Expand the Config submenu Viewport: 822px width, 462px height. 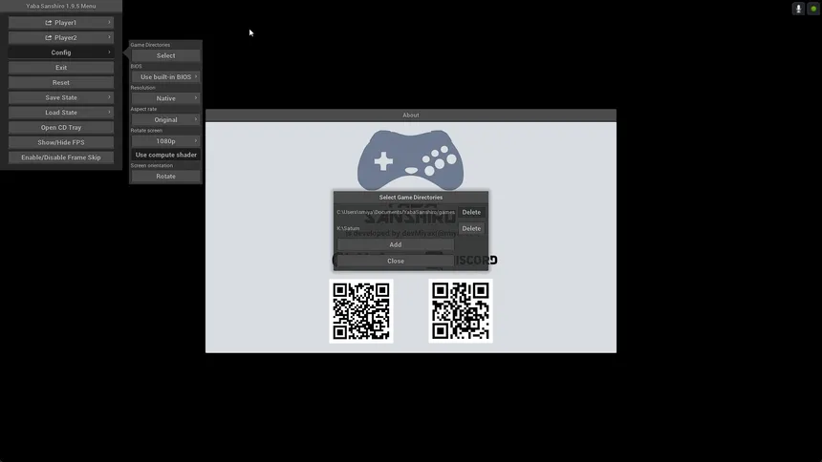pos(61,52)
